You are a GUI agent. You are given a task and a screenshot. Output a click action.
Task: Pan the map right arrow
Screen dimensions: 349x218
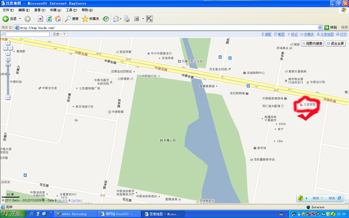[11, 48]
